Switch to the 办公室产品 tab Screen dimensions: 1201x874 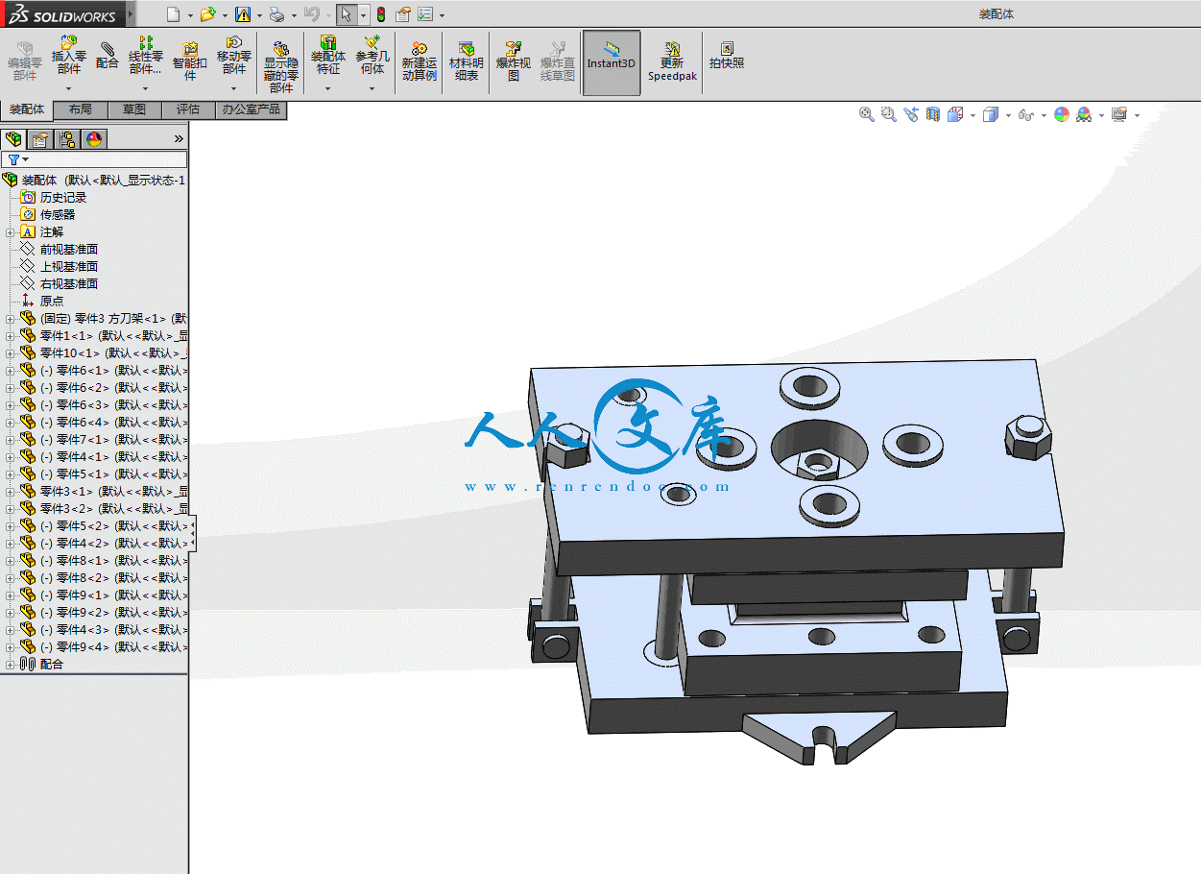point(252,109)
